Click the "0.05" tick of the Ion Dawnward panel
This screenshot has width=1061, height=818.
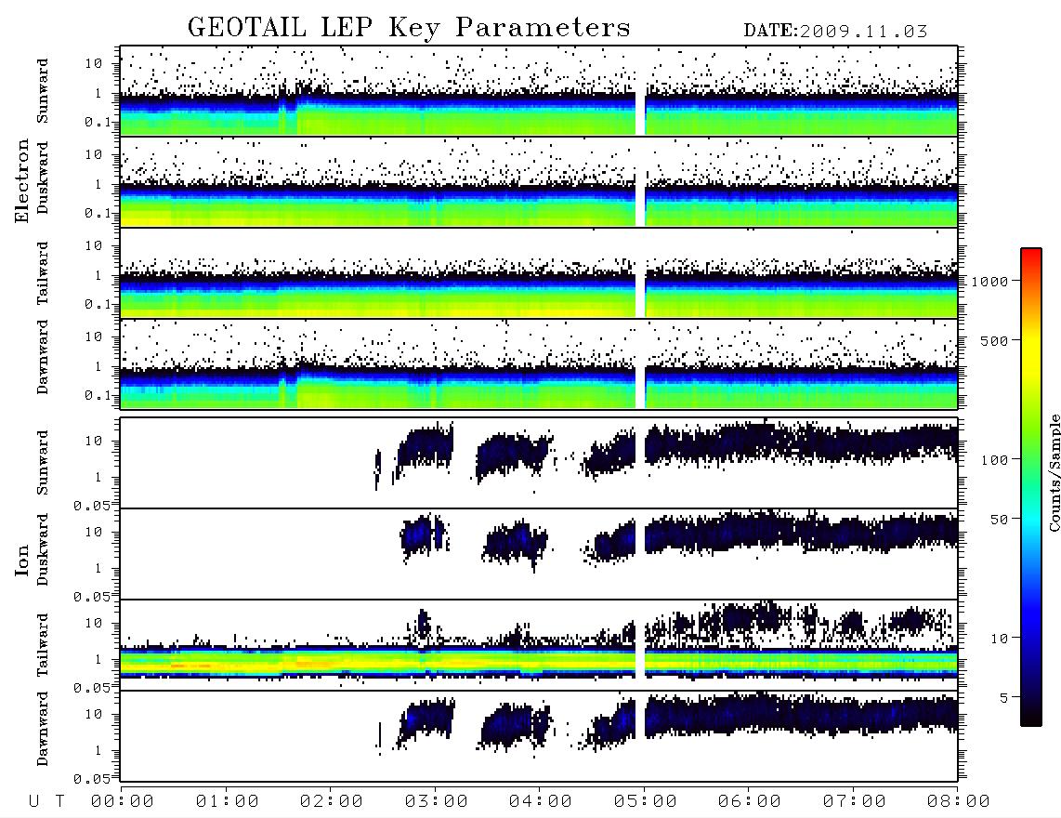point(92,779)
